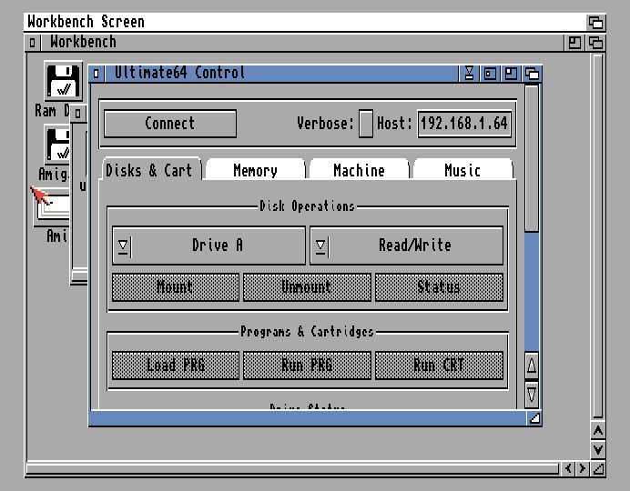This screenshot has height=491, width=630.
Task: Click the Ultimate64 Control scroll up arrow
Action: pos(531,366)
